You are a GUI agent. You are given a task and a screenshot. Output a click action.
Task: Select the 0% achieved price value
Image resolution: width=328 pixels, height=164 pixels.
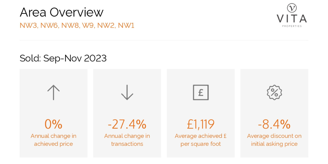53,124
